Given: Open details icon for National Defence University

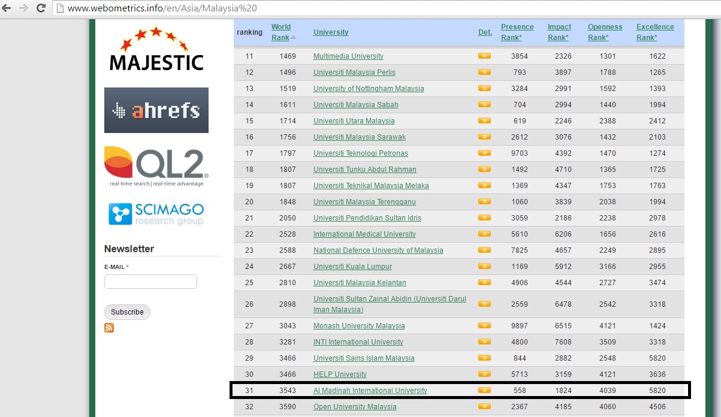Looking at the screenshot, I should click(484, 250).
